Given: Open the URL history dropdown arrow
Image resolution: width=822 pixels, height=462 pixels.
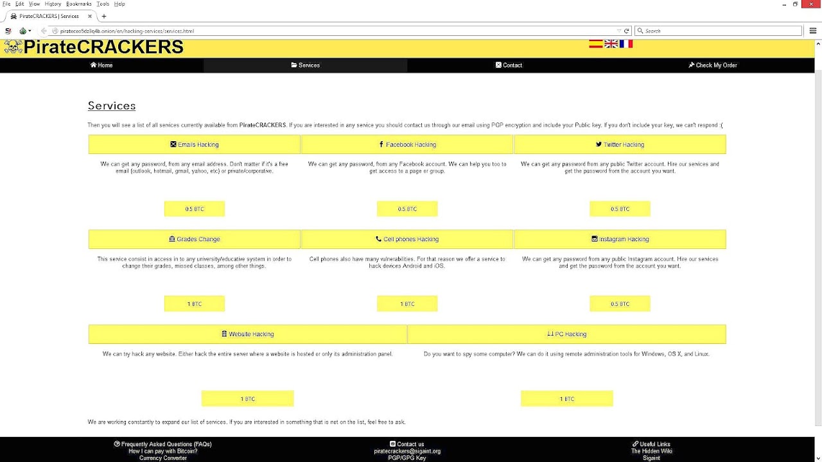Looking at the screenshot, I should point(619,31).
